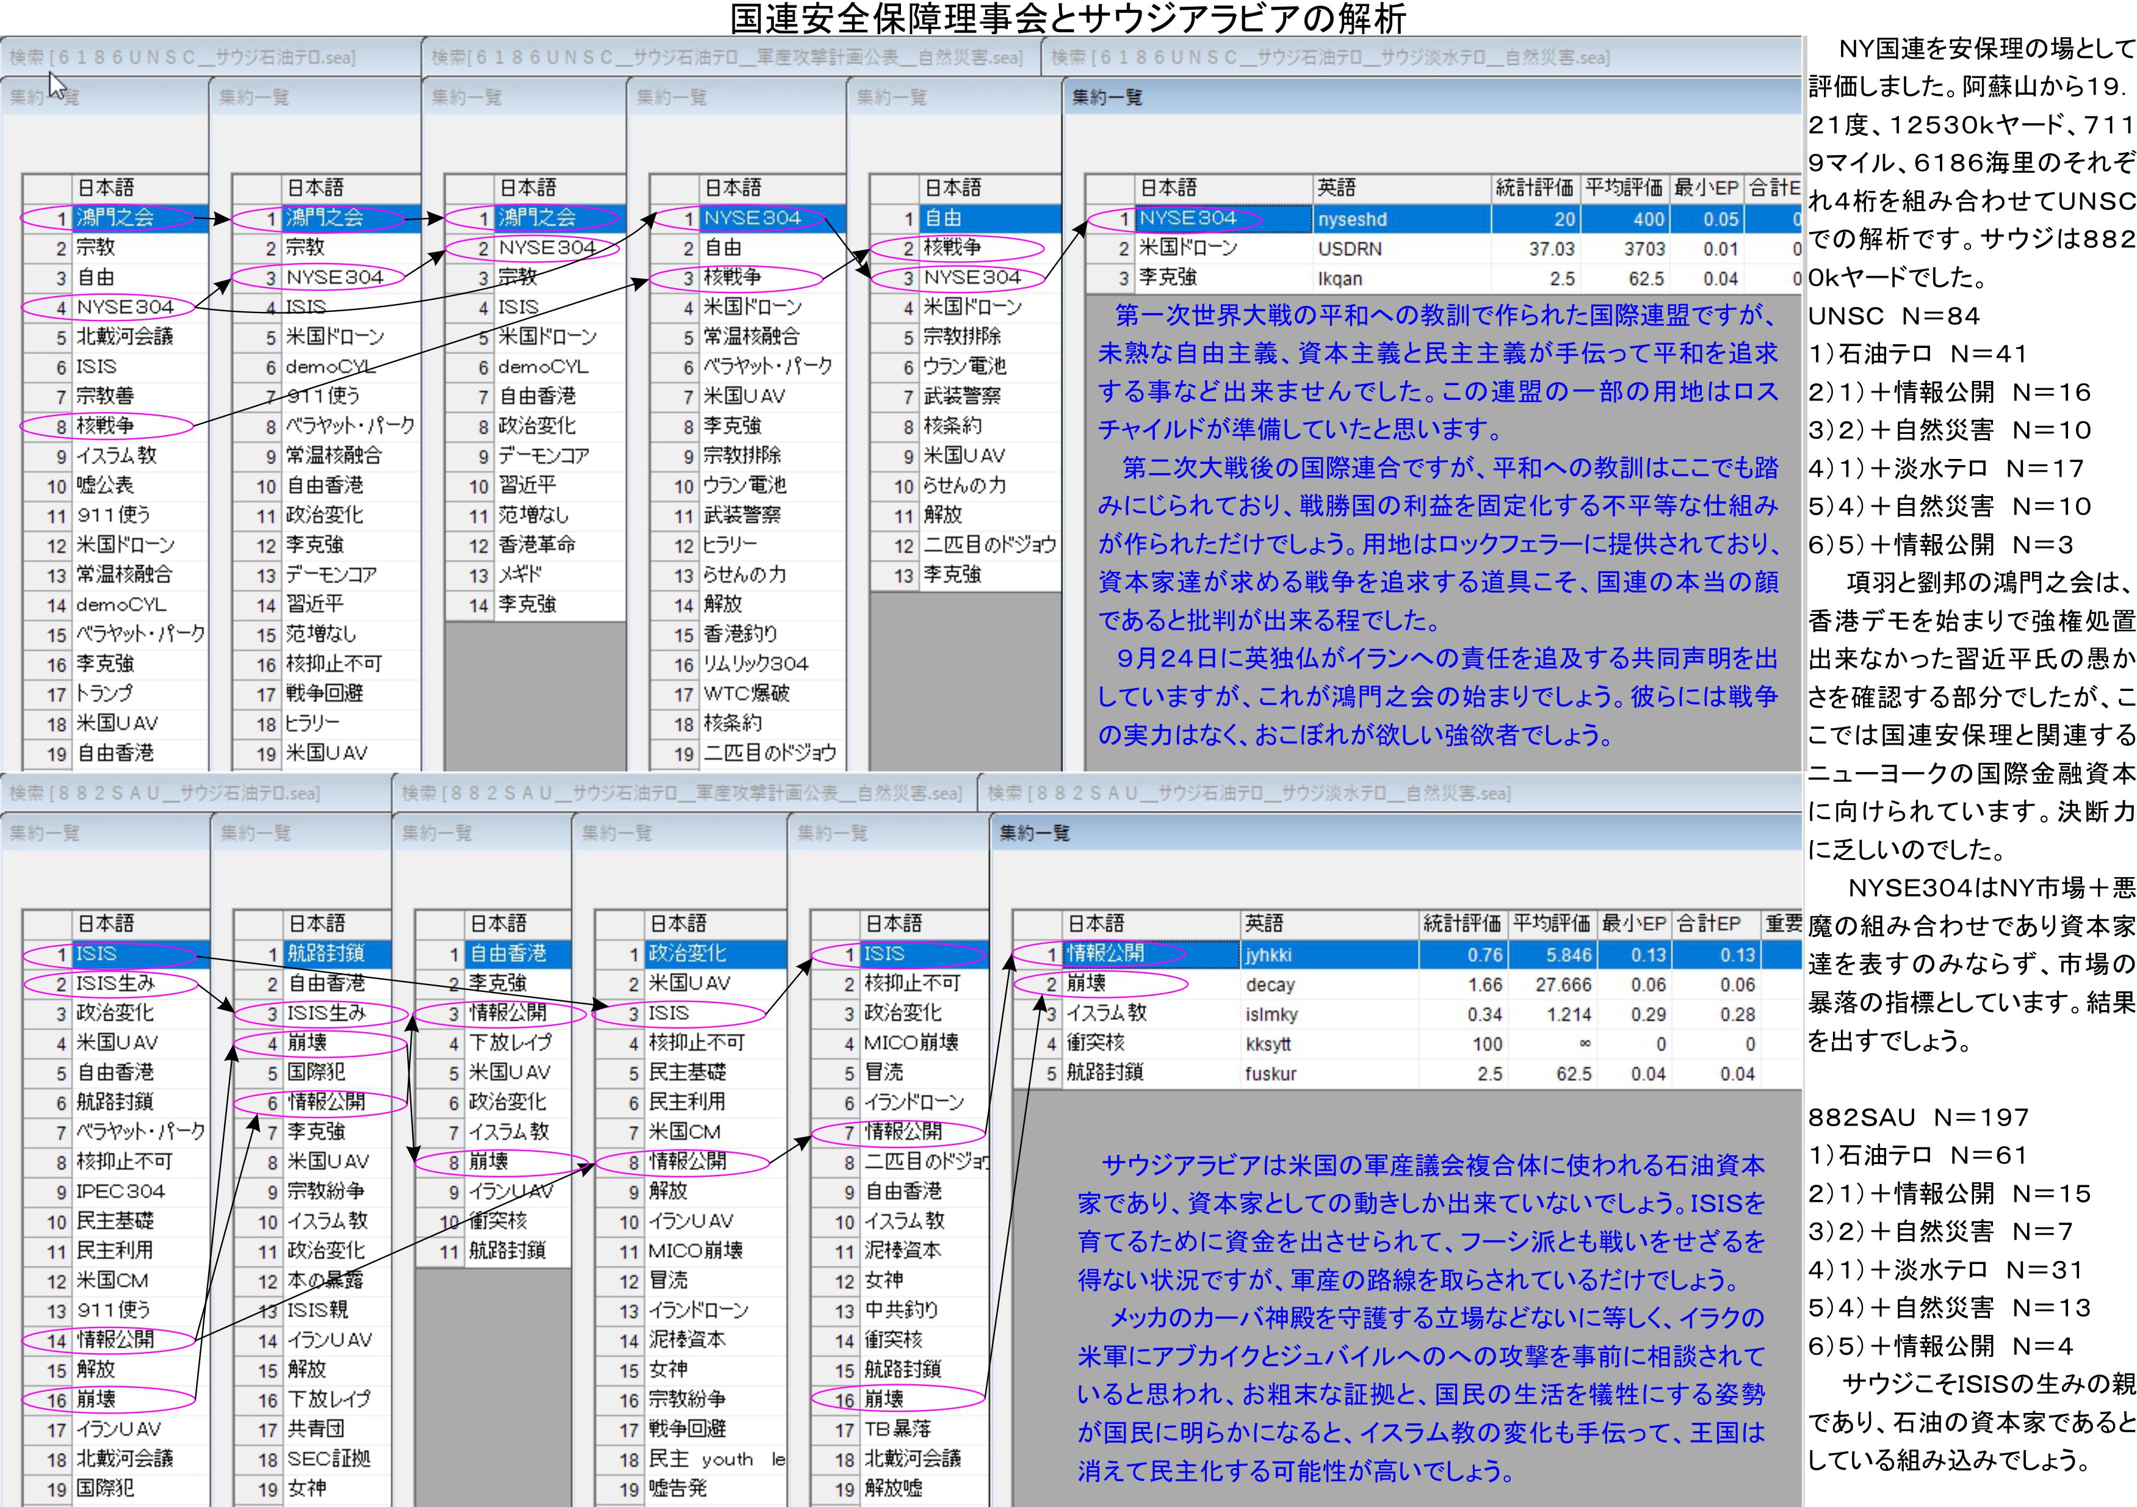Select the リムリック304 entry
2137x1507 pixels.
[755, 663]
